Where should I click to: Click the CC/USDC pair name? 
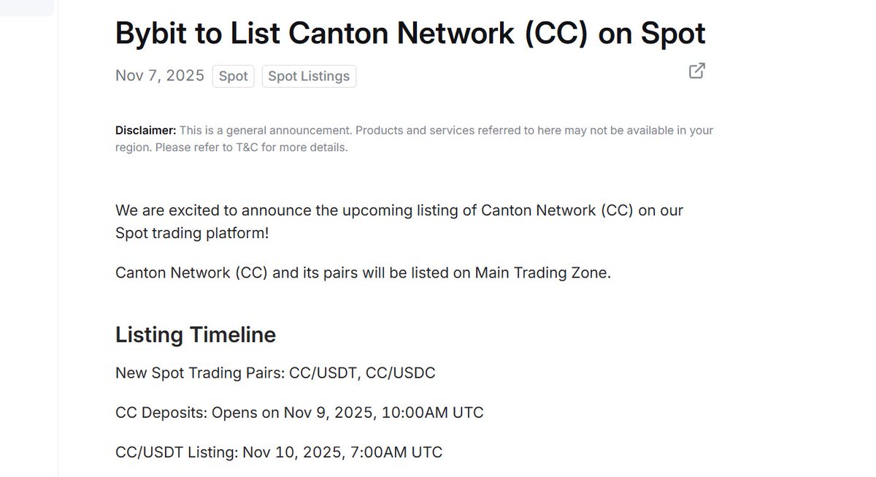(400, 373)
